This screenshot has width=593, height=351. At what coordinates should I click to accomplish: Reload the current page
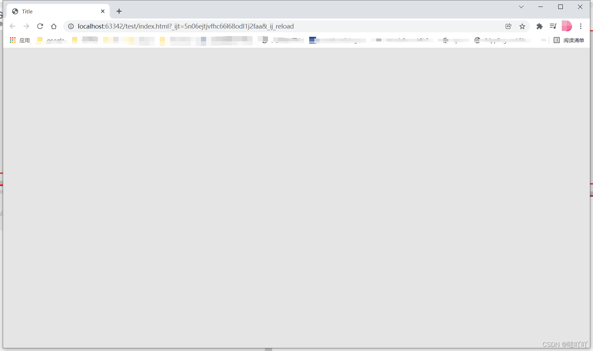[40, 26]
